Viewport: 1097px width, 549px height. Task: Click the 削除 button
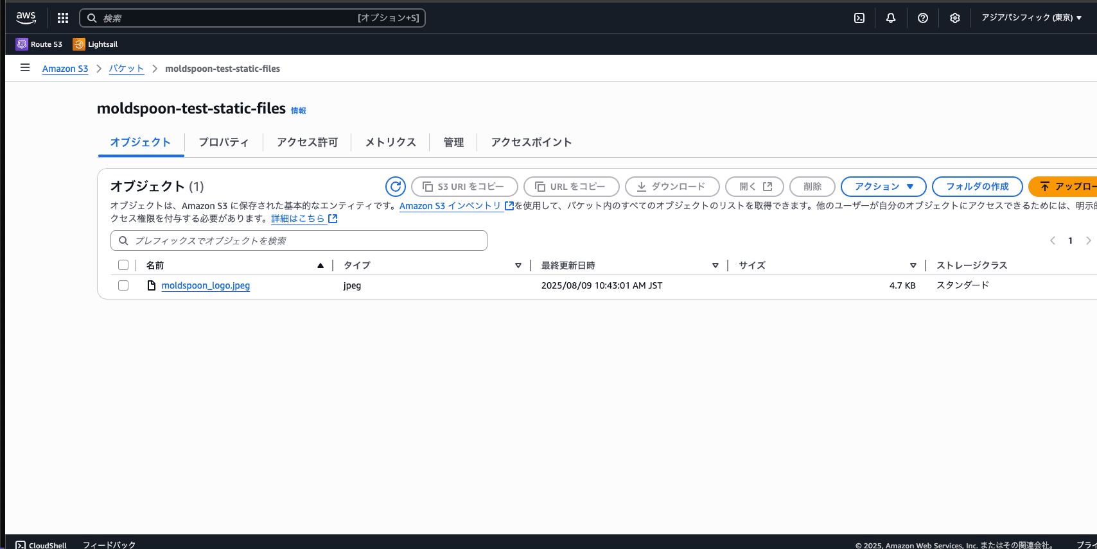(x=812, y=187)
